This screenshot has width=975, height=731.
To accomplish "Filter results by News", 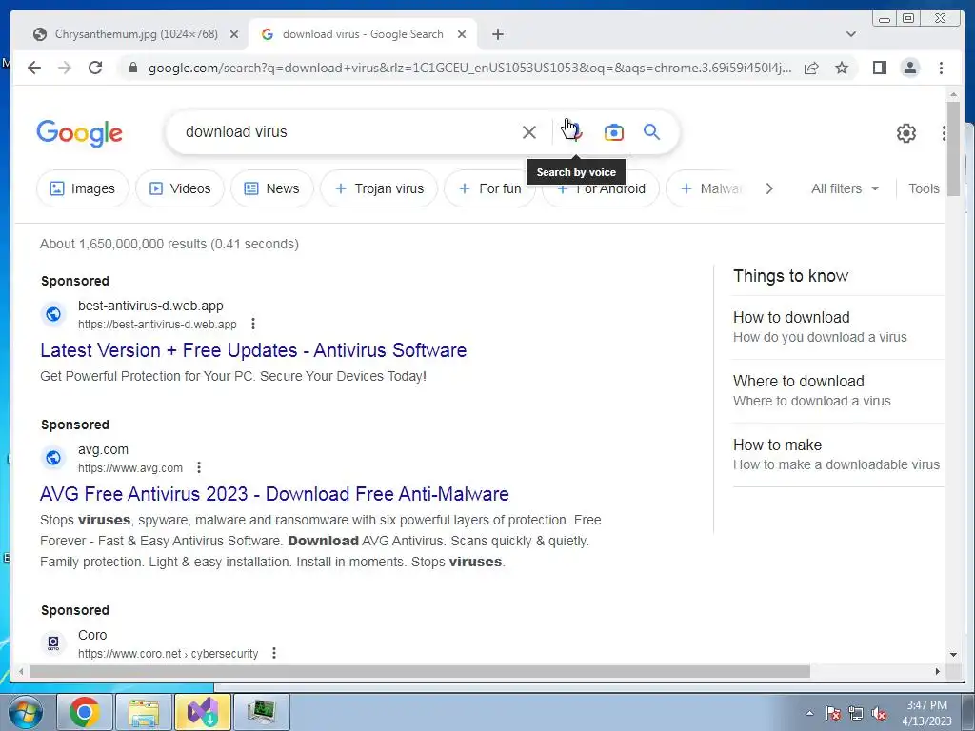I will [271, 188].
